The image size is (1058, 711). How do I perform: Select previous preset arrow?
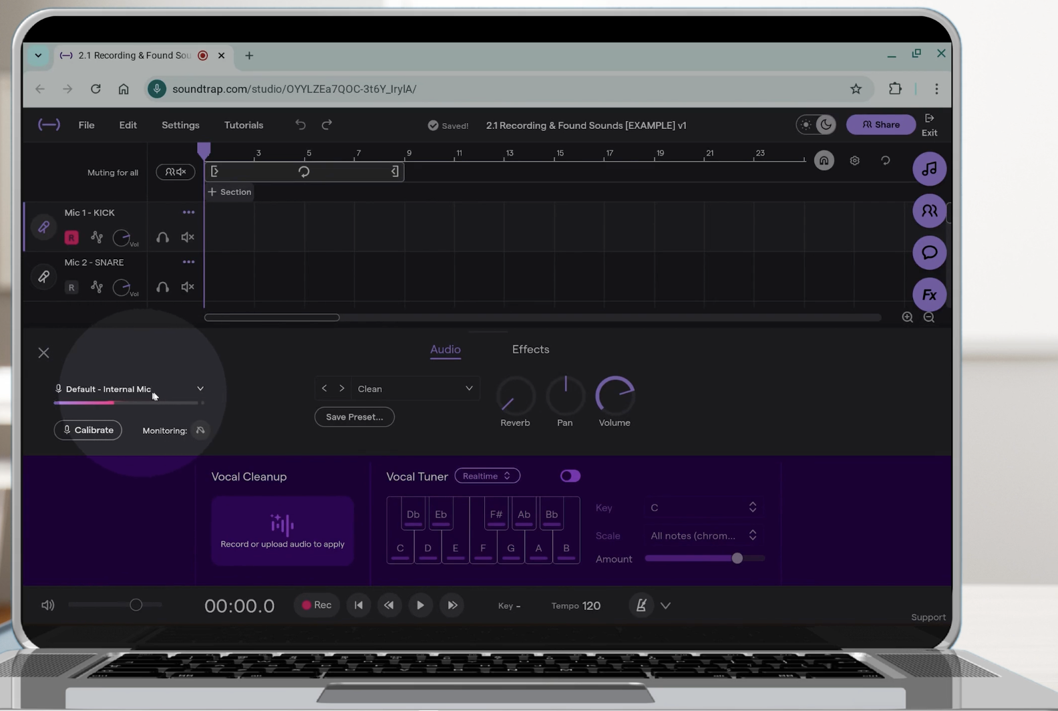point(324,389)
